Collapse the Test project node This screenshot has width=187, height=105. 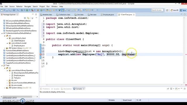click(x=2, y=65)
